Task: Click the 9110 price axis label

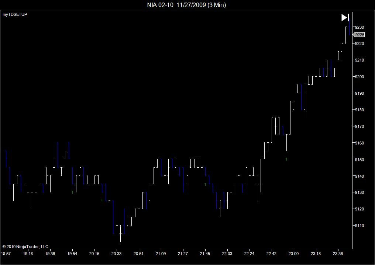Action: coord(359,226)
